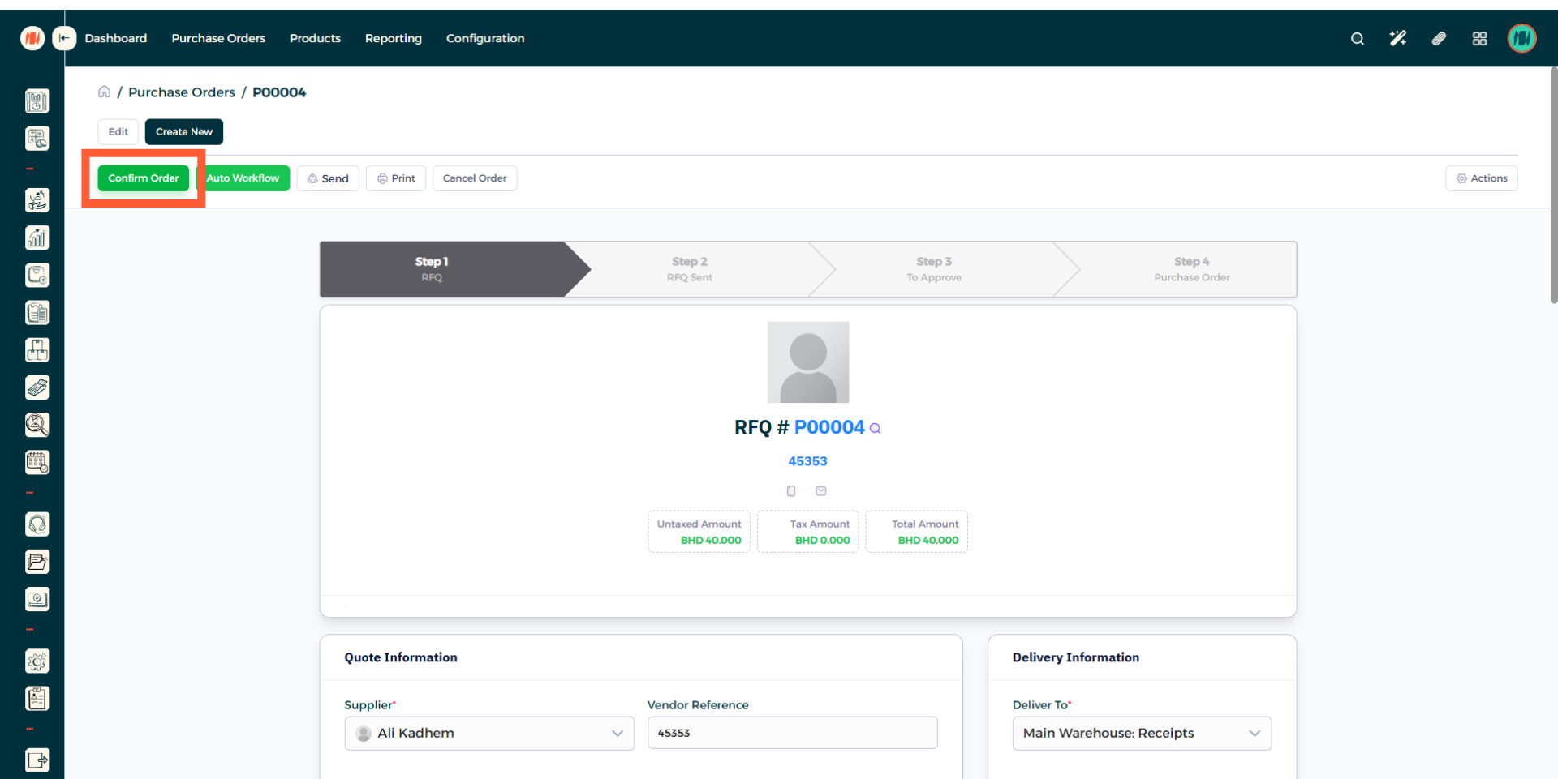Open the stacked boxes inventory sidebar icon
The width and height of the screenshot is (1558, 779).
[x=37, y=350]
